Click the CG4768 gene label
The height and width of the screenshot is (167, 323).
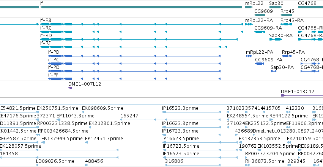[x=307, y=3]
